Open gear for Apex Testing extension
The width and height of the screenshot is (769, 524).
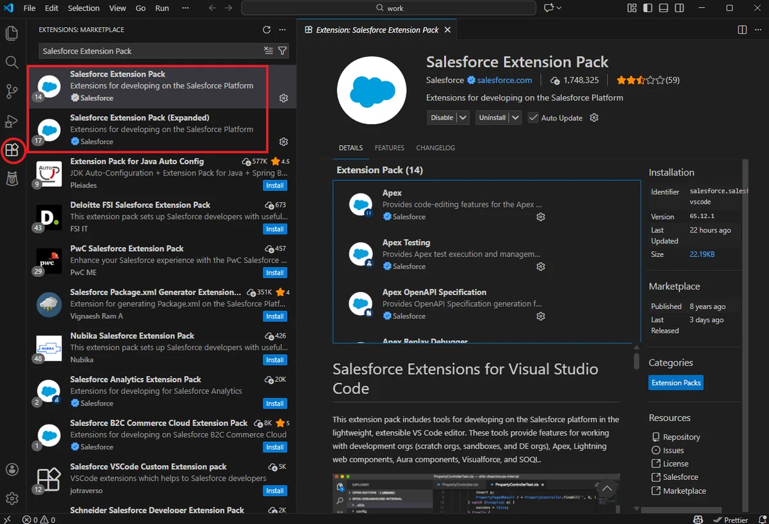(540, 266)
